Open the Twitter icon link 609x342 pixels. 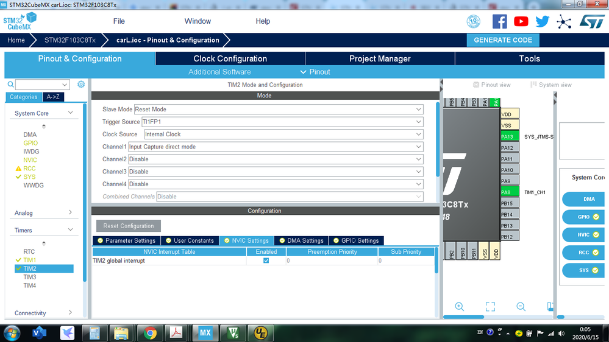coord(542,21)
